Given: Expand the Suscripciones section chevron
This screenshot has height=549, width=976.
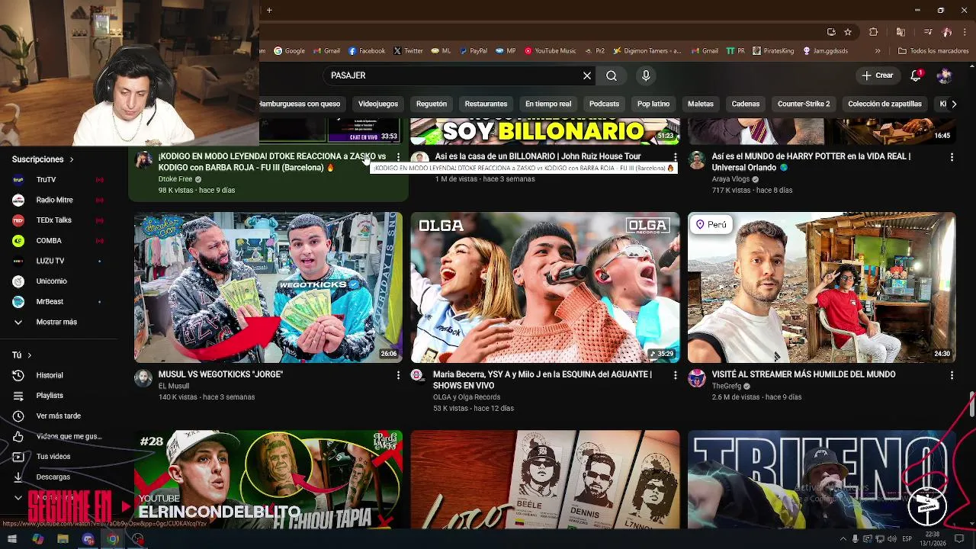Looking at the screenshot, I should tap(72, 159).
